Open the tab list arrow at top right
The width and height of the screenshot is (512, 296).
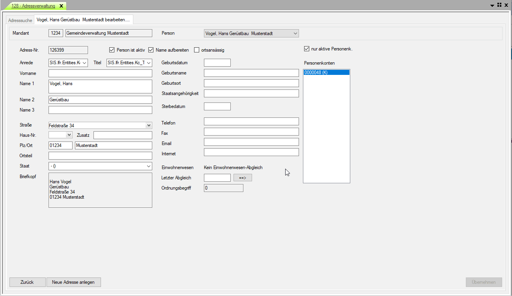pyautogui.click(x=492, y=6)
